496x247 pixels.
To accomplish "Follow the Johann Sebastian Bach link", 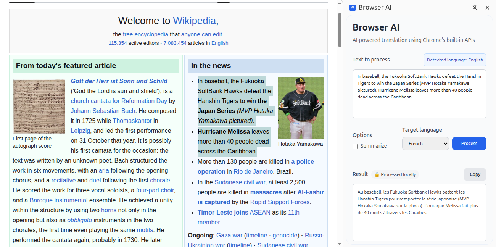I will click(x=103, y=111).
